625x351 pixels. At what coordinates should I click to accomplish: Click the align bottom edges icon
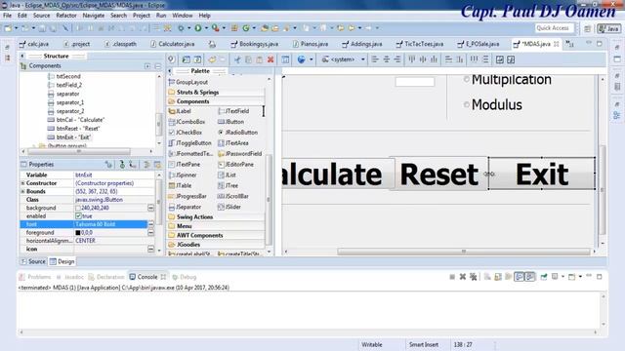[434, 59]
